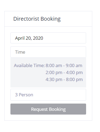The image size is (100, 132).
Task: Click the 2:00 pm start time text
Action: (54, 72)
